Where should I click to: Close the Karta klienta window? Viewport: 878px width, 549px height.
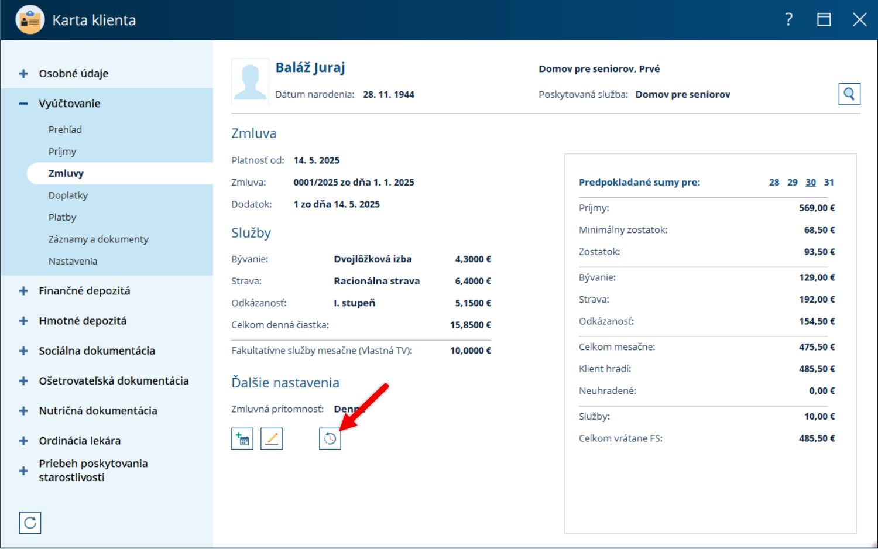(860, 20)
